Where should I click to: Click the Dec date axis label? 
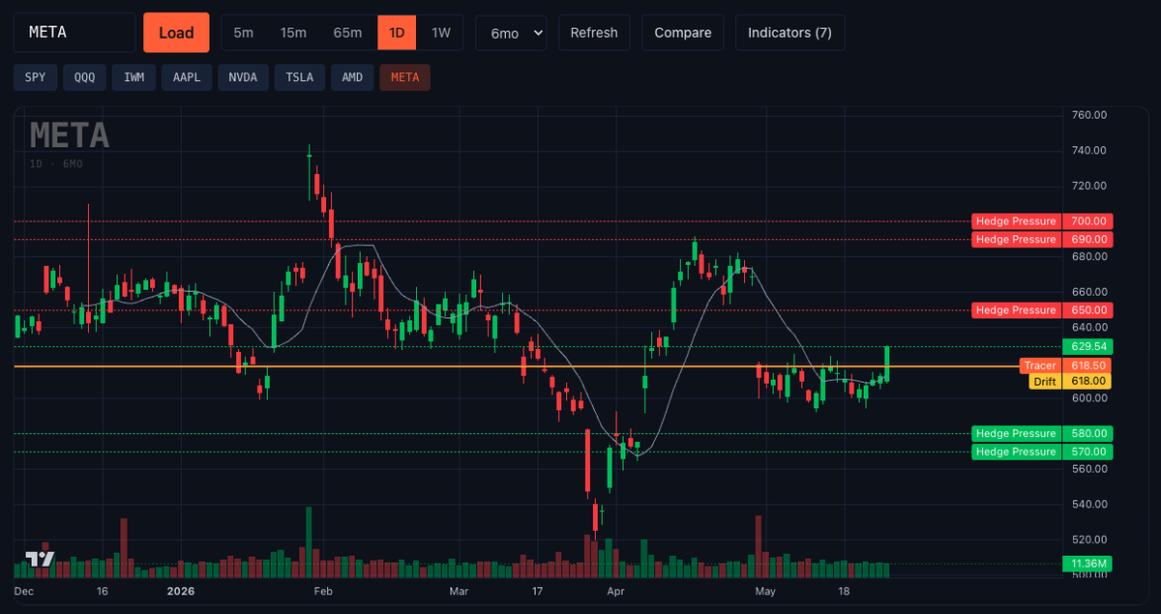[24, 590]
